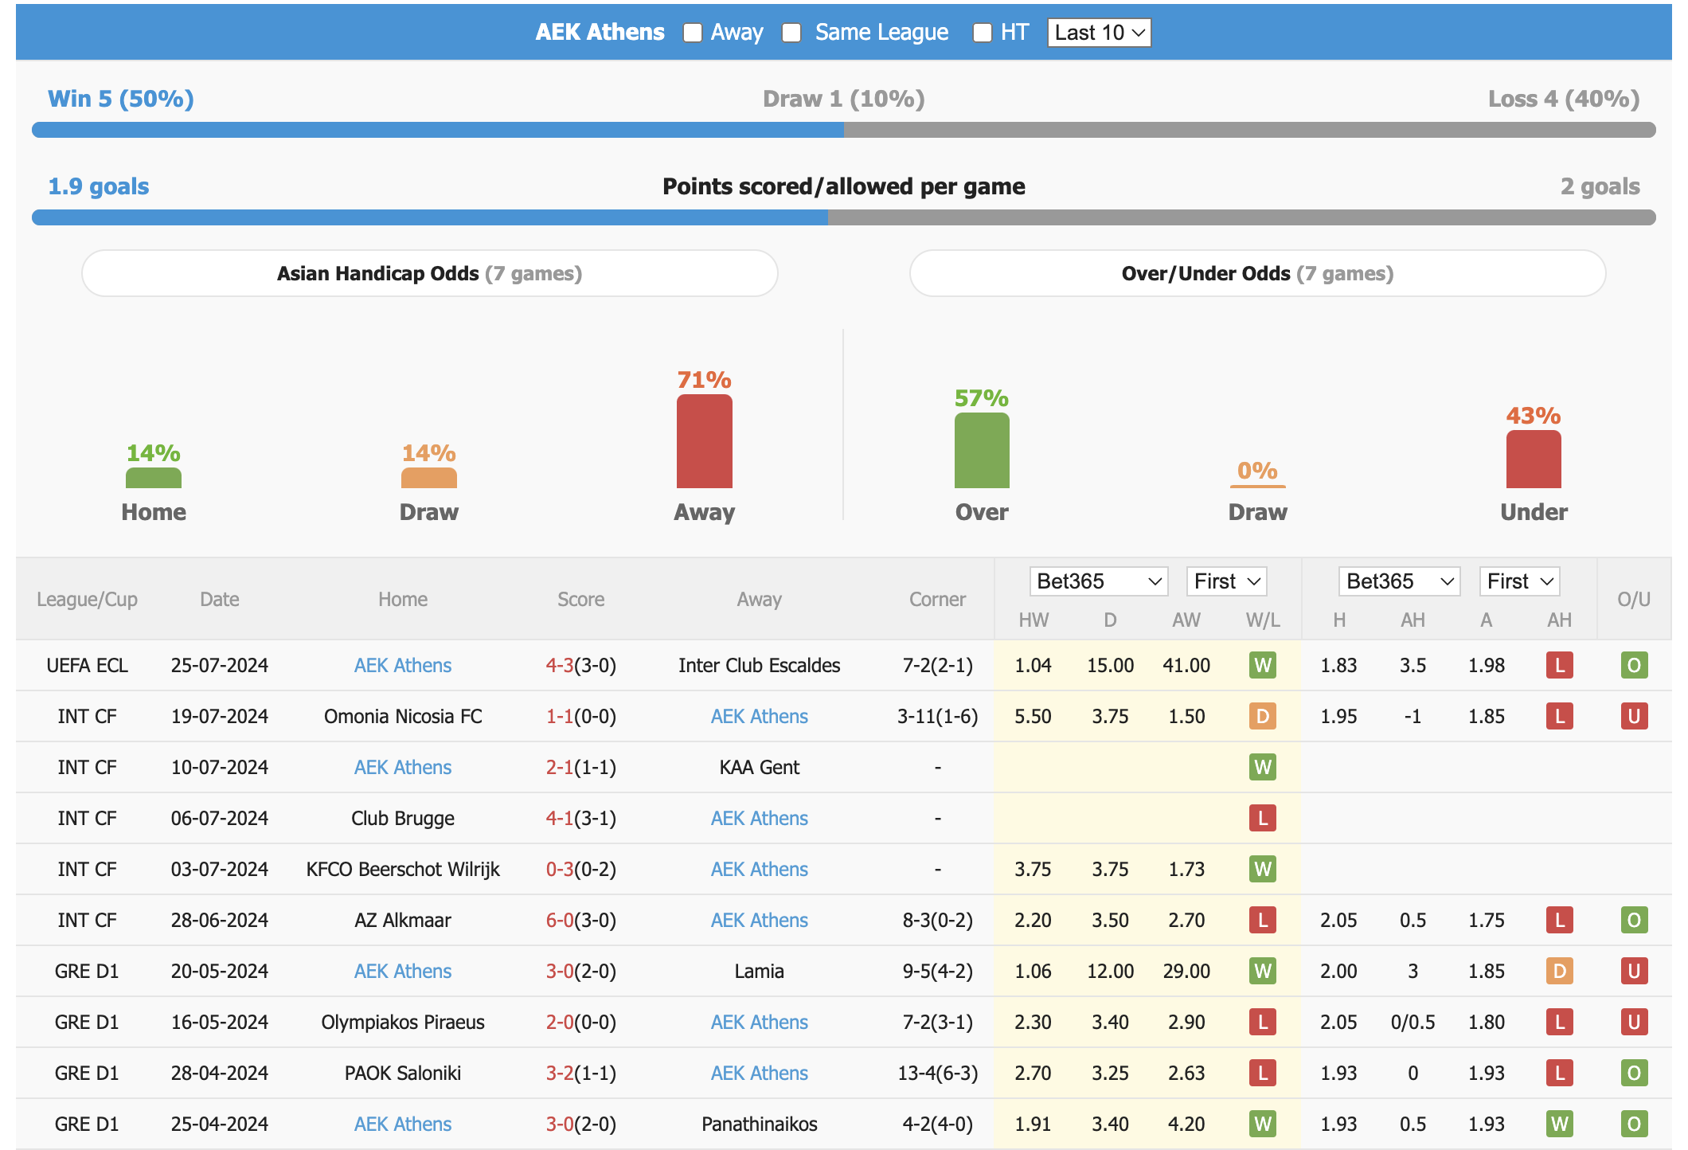Click the red U badge in Omonia Nicosia row
This screenshot has width=1688, height=1150.
point(1634,716)
